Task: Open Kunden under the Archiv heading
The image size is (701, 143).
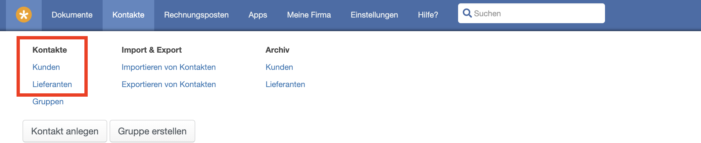Action: tap(279, 67)
